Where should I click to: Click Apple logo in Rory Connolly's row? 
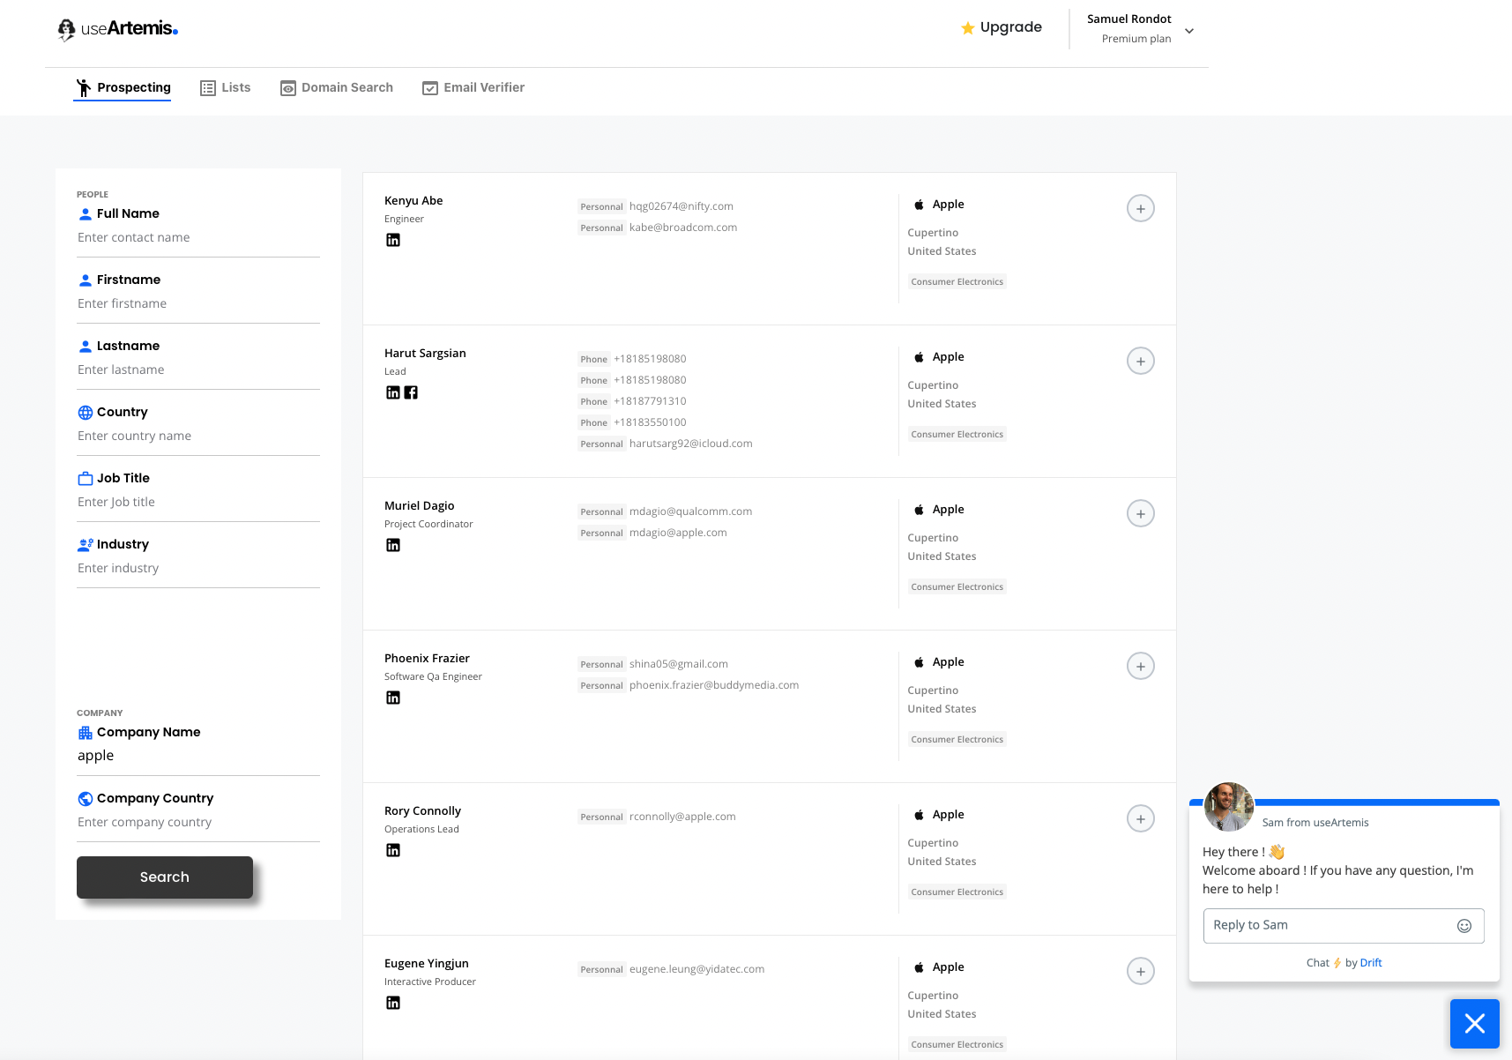[919, 815]
